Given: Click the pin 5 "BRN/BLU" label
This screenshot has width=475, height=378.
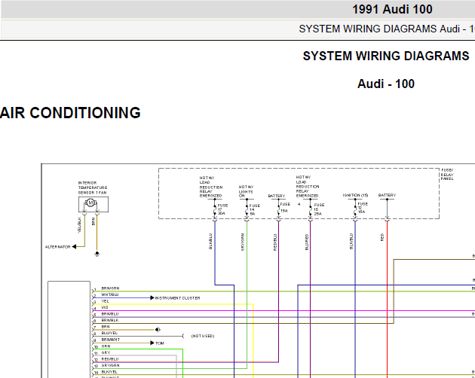Looking at the screenshot, I should pyautogui.click(x=110, y=314).
